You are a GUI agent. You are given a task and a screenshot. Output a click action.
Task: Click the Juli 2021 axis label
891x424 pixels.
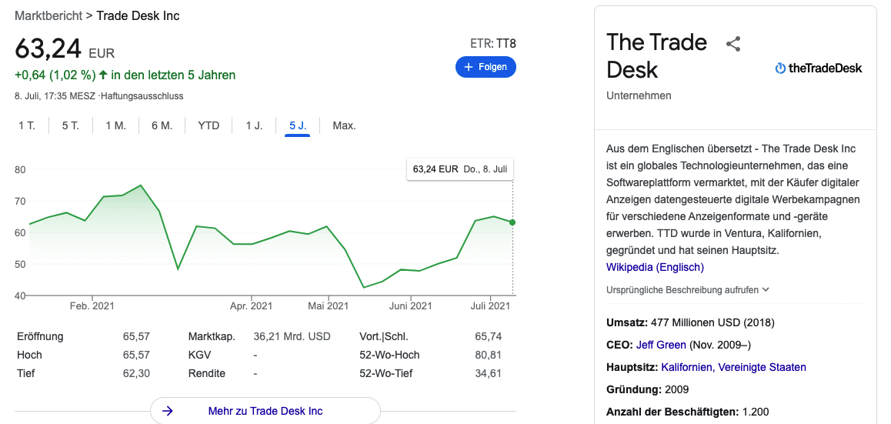pos(489,305)
